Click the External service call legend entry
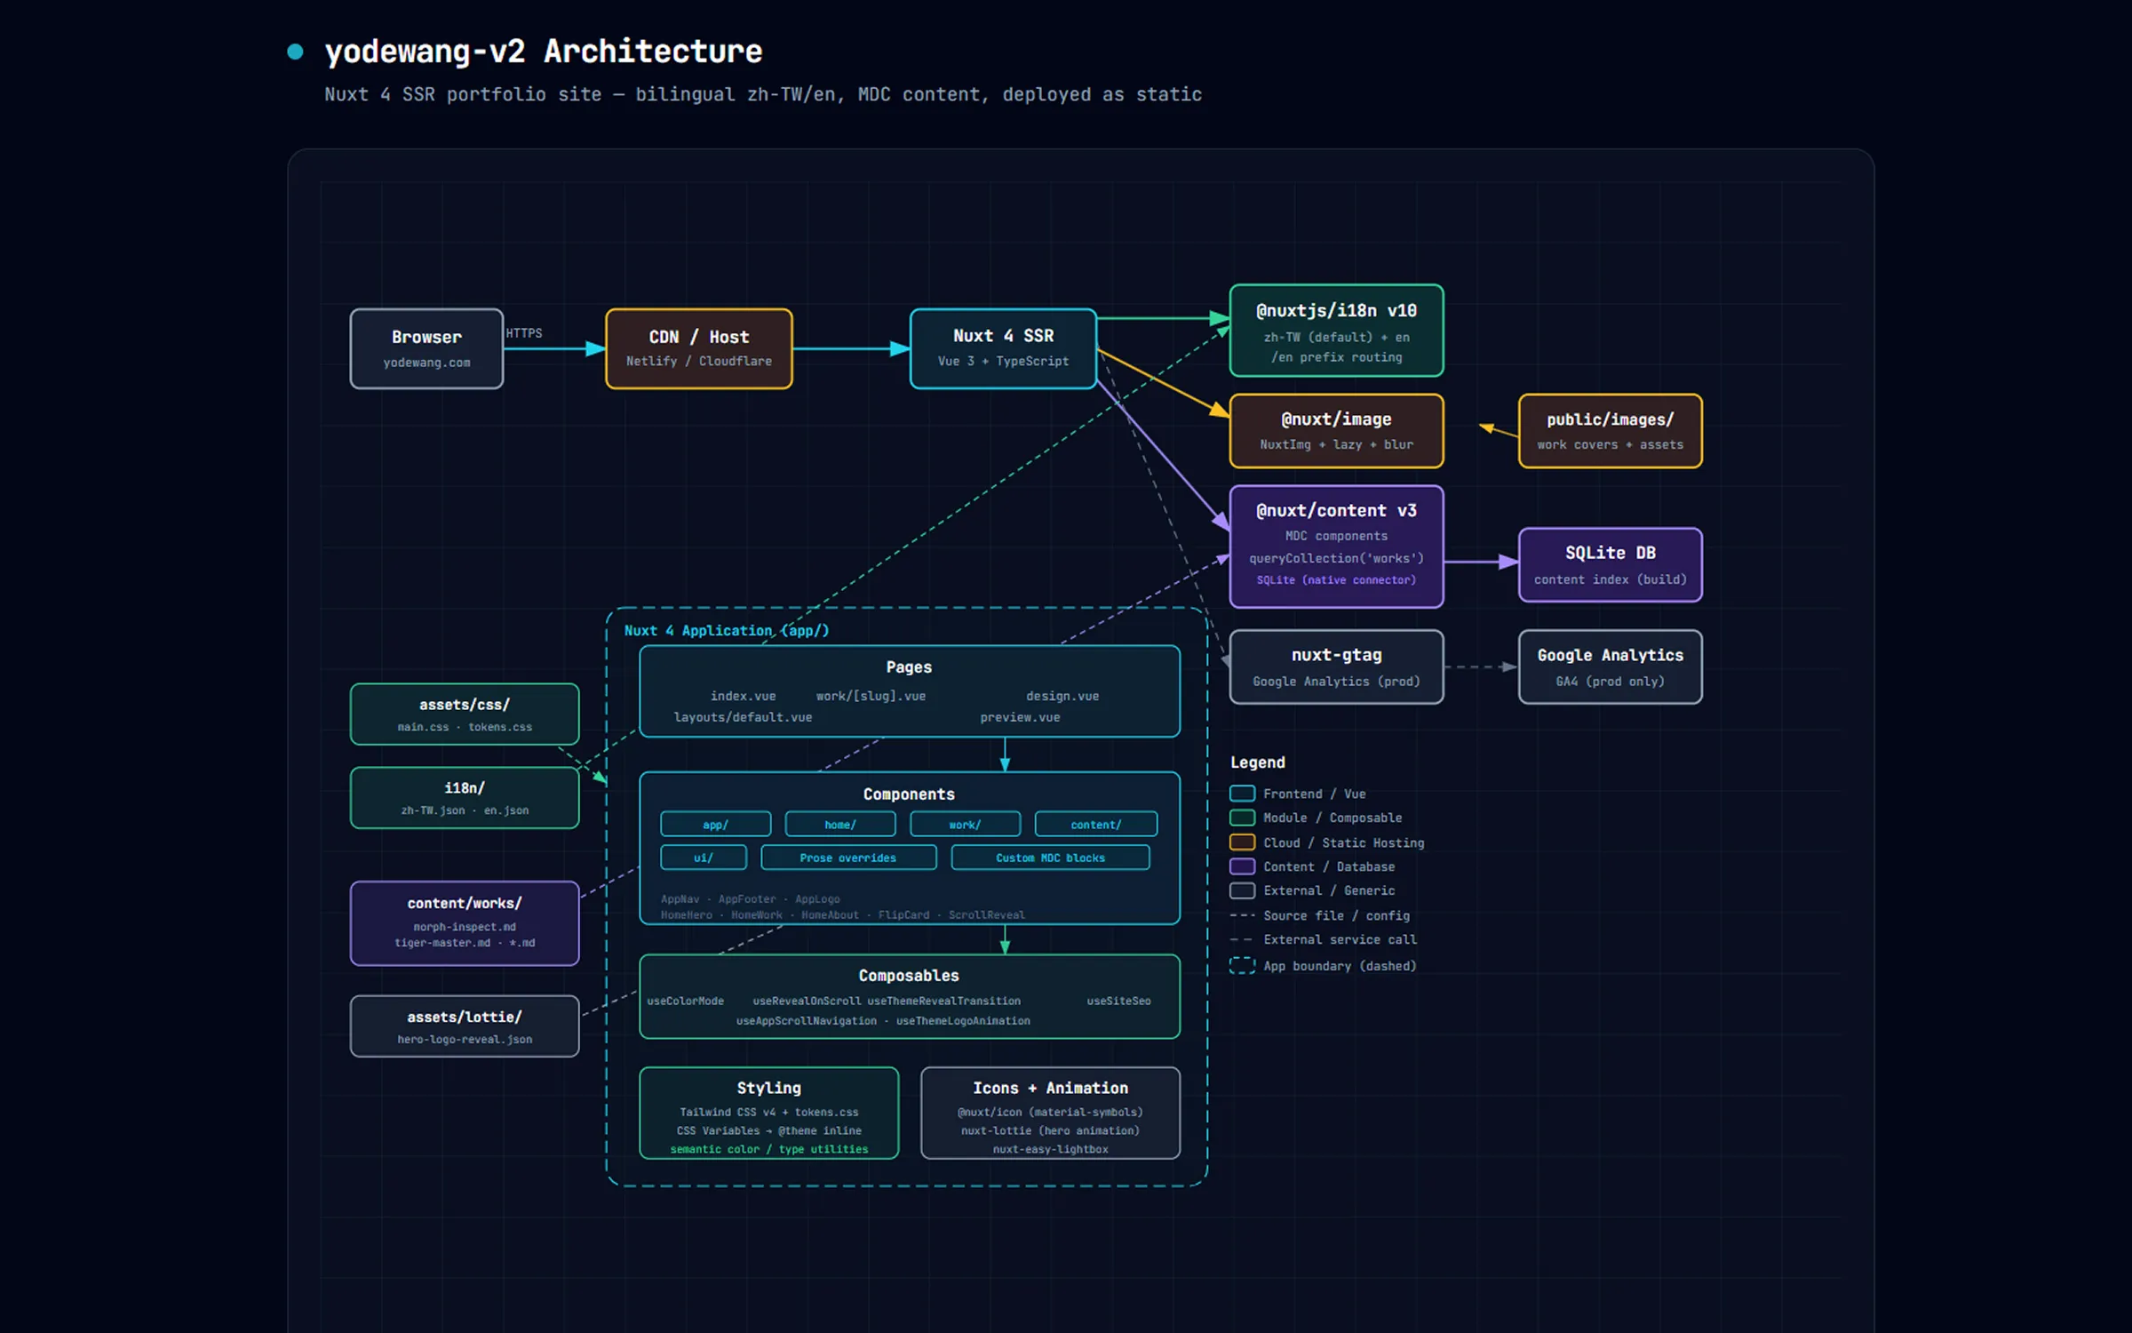2132x1333 pixels. 1323,939
